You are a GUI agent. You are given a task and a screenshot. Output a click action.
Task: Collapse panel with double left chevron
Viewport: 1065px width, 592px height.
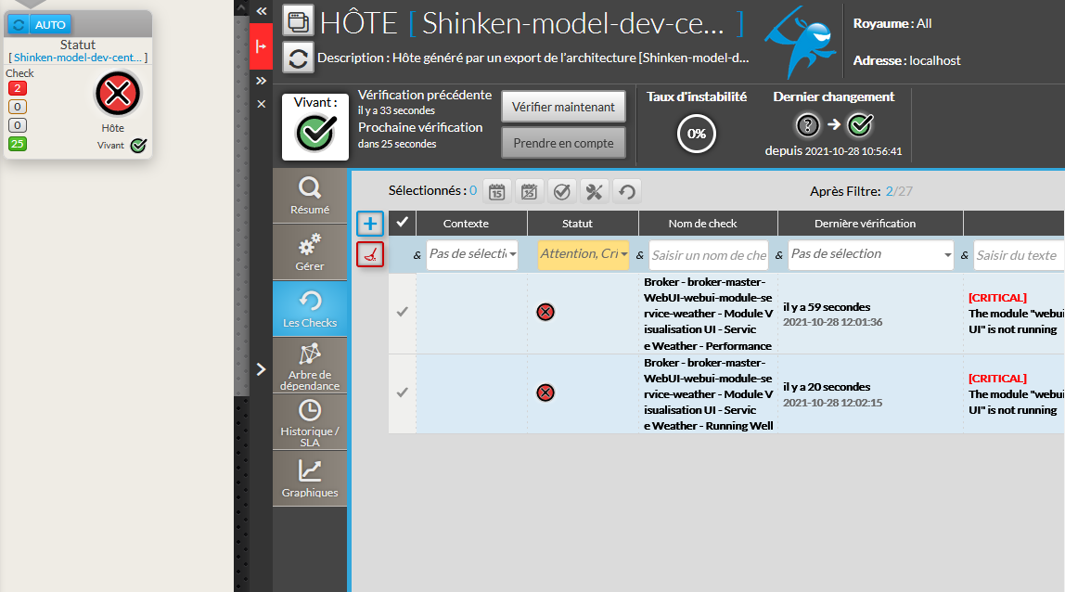(262, 10)
